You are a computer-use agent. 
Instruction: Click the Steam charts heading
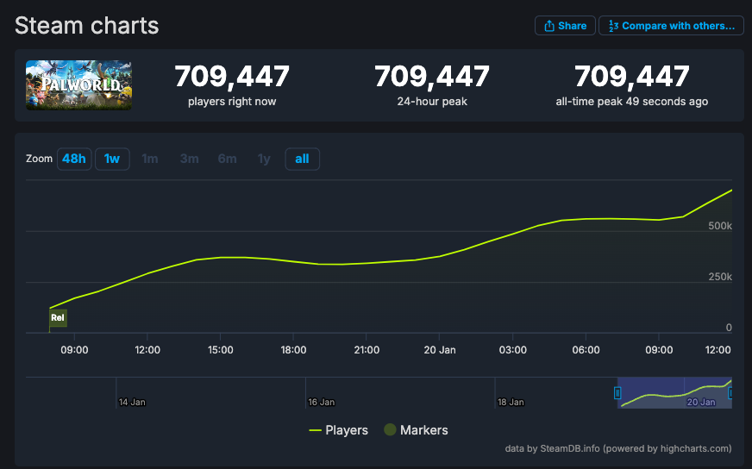[x=87, y=25]
